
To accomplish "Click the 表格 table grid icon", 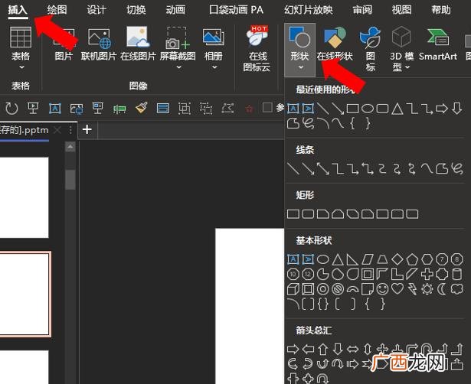I will 21,37.
